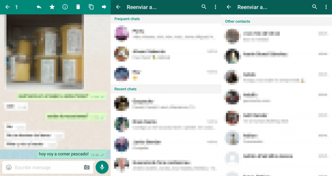Open overflow menu in middle "Reenviar a..." screen

[215, 7]
